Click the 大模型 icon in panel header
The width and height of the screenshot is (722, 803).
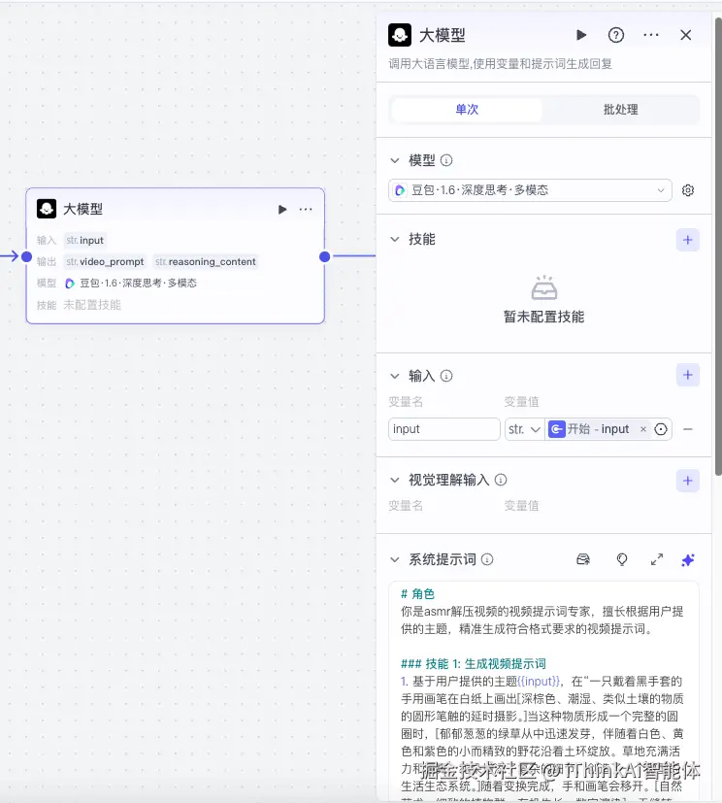click(x=400, y=35)
